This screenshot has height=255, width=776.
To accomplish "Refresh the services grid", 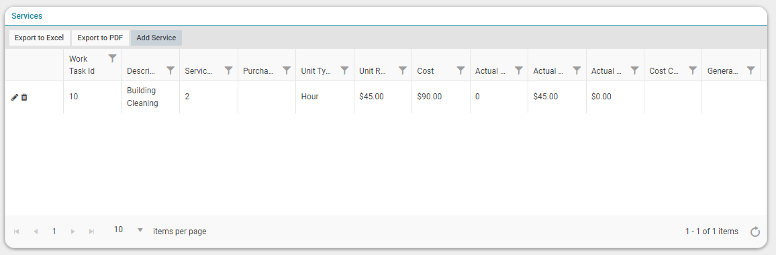I will click(755, 232).
